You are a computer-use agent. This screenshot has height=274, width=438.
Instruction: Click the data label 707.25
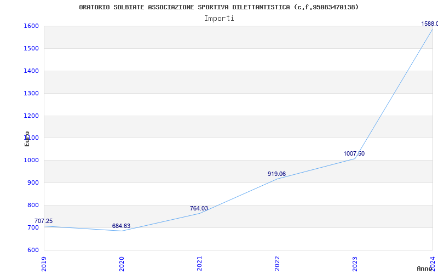[x=44, y=221]
